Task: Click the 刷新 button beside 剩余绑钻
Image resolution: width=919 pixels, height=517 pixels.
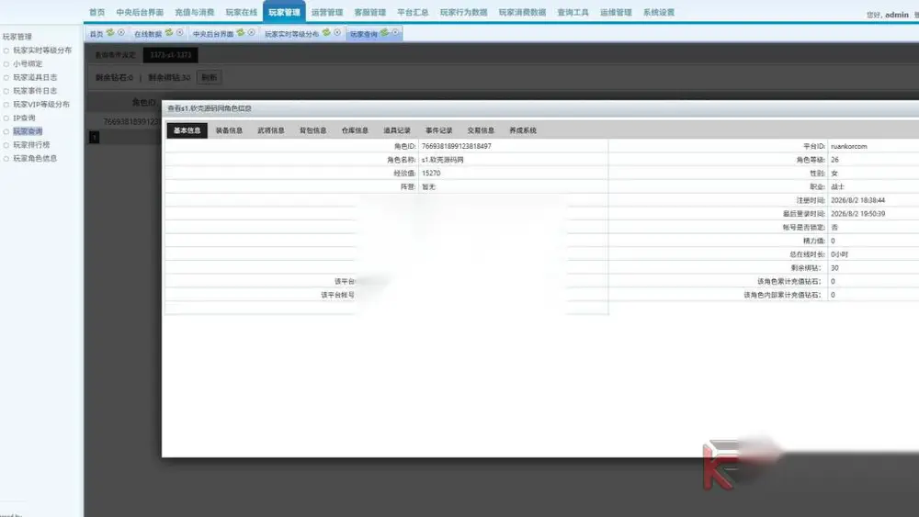Action: [210, 77]
